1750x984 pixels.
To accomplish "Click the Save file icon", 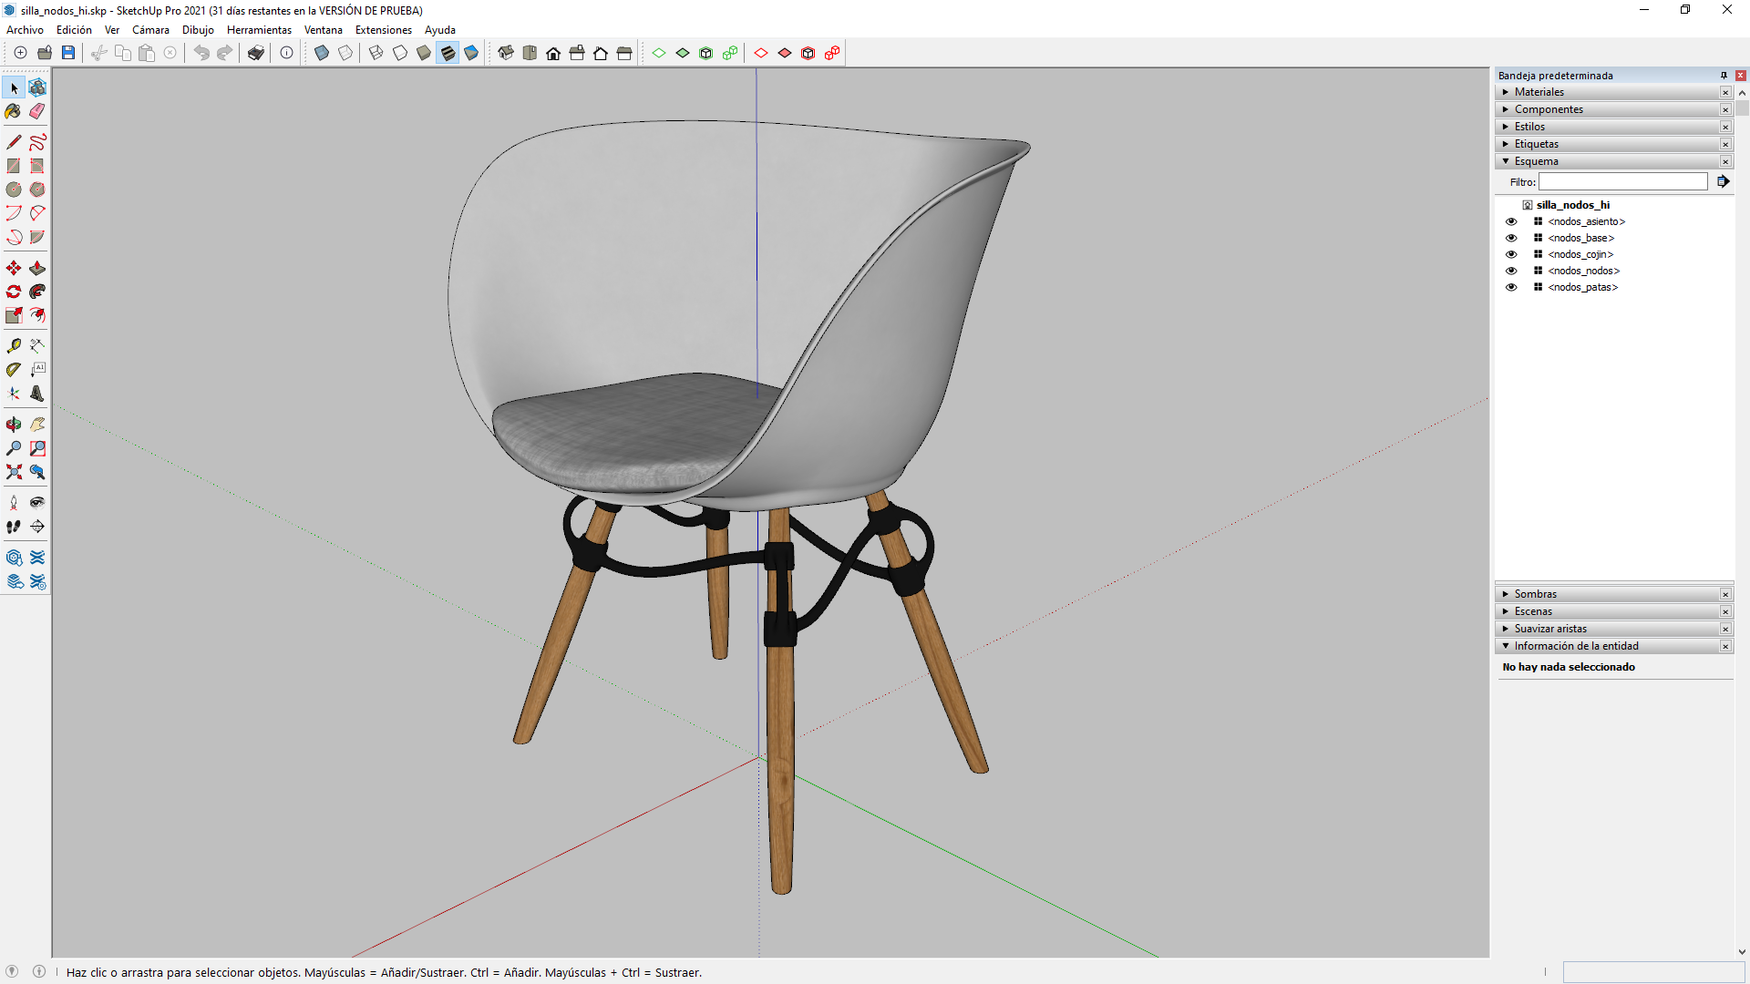I will (68, 53).
